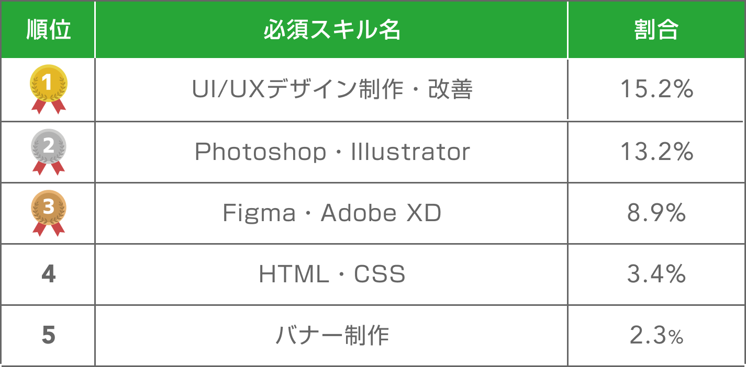Click the 15.2% percentage value
This screenshot has height=367, width=746.
(x=656, y=89)
